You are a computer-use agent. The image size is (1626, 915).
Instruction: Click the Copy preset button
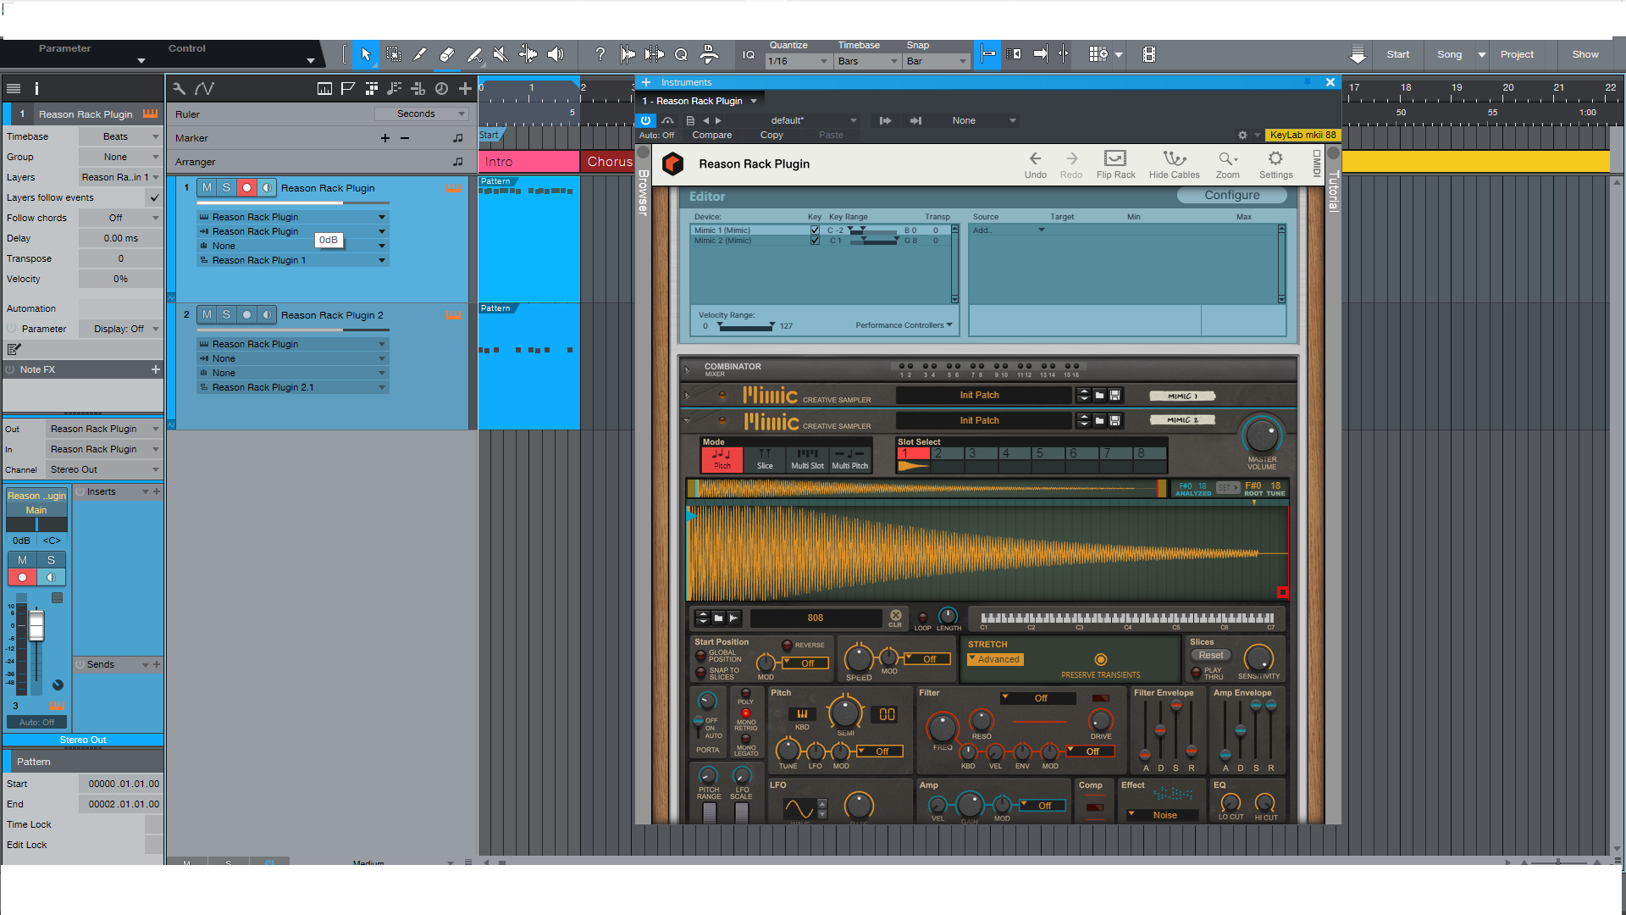coord(772,136)
